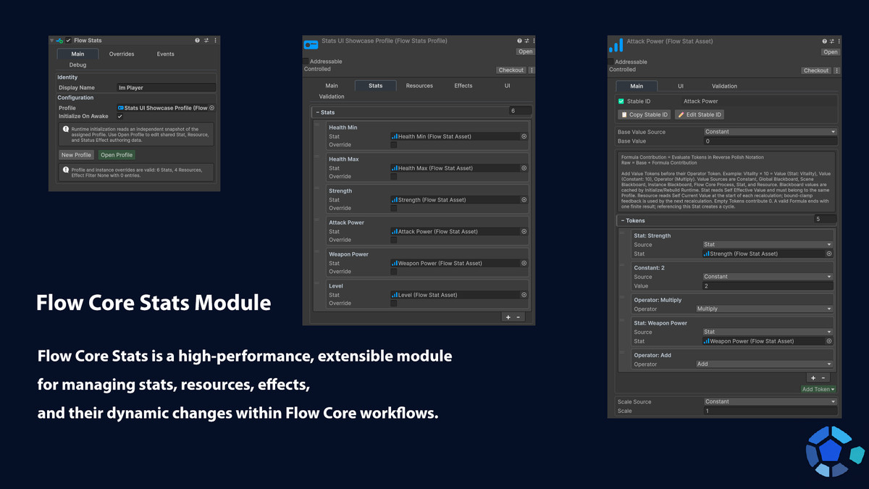Click the Open Profile button
The height and width of the screenshot is (489, 869).
point(117,155)
